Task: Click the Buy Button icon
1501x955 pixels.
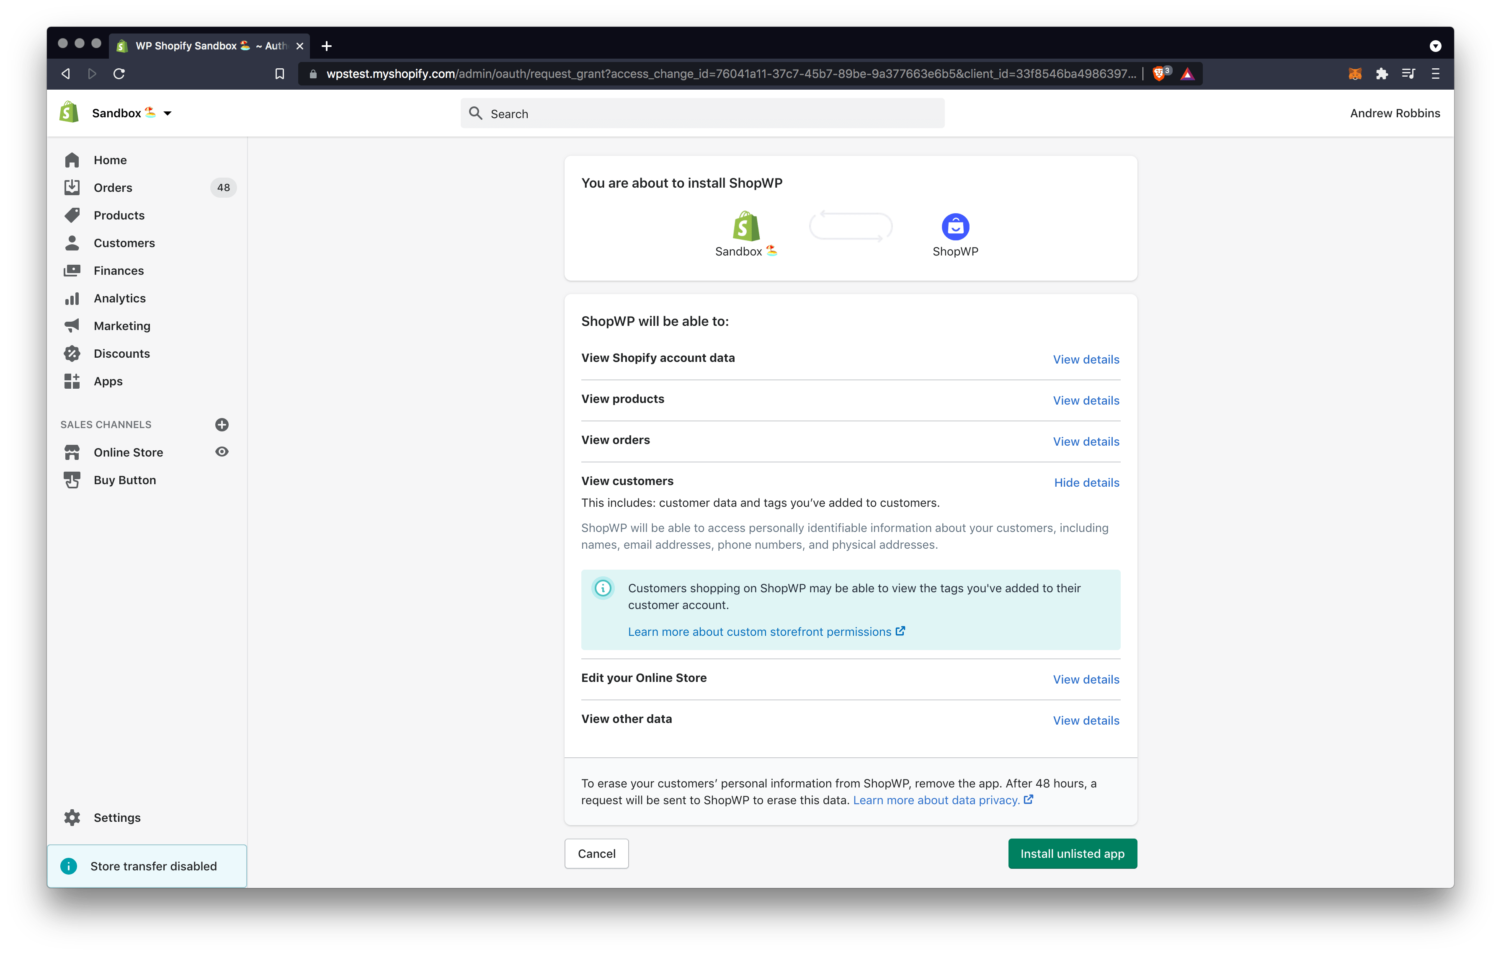Action: tap(72, 480)
